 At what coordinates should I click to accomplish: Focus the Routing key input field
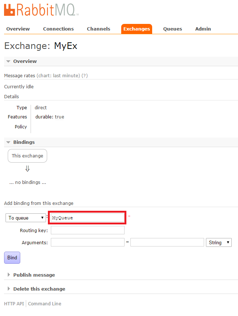point(87,230)
